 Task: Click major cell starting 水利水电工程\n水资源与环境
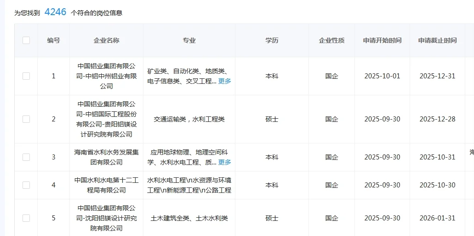189,185
